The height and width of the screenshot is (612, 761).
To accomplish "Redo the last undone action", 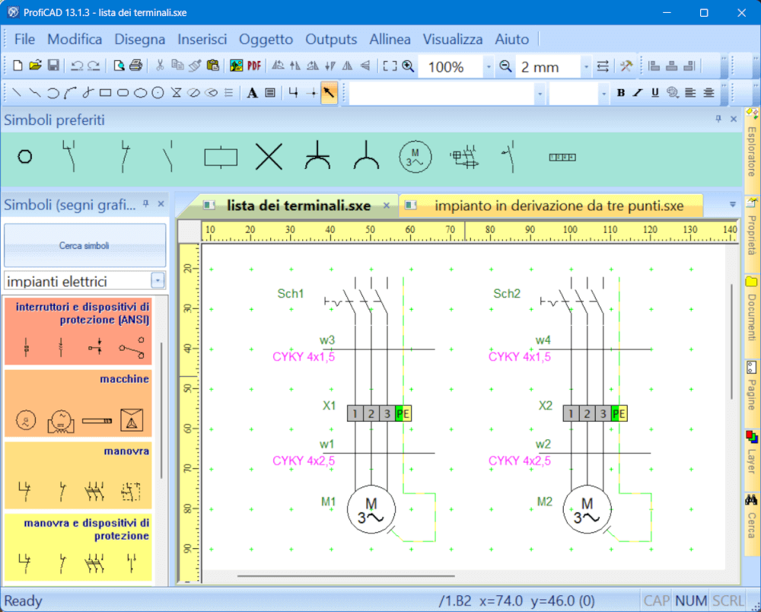I will 94,65.
